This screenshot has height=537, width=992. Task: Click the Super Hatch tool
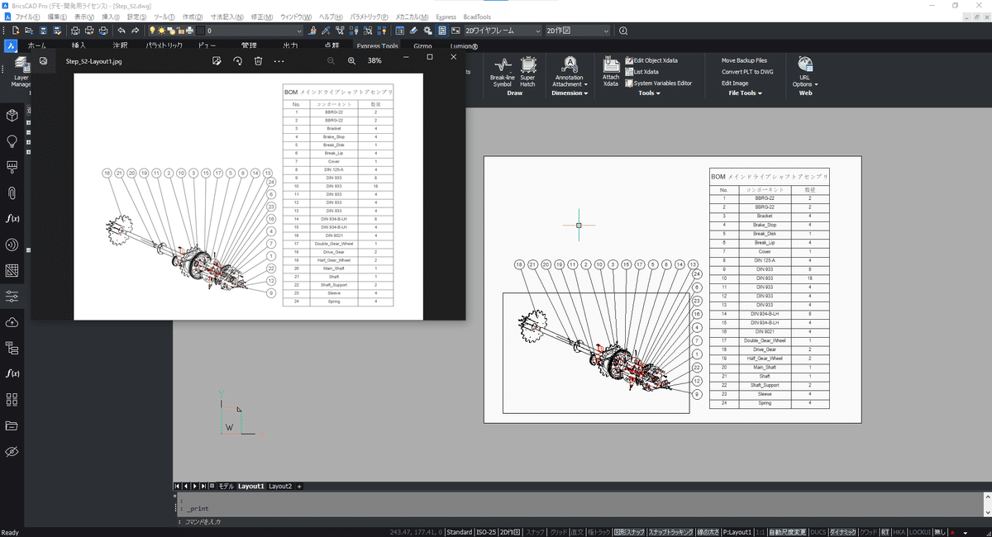tap(527, 71)
